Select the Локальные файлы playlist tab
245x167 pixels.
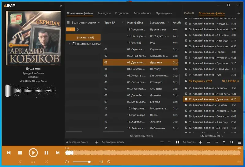tap(212, 13)
